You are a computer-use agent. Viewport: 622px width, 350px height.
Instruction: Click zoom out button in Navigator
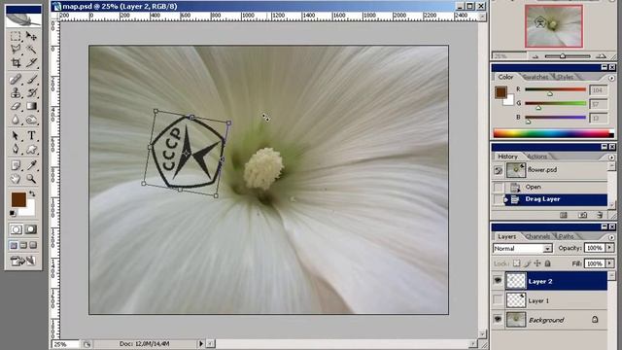click(x=536, y=56)
